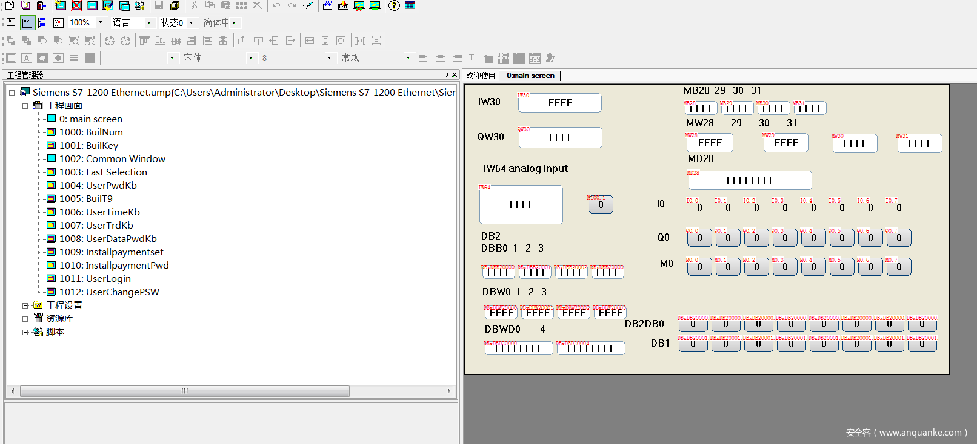Click the HMI download icon

pyautogui.click(x=343, y=5)
